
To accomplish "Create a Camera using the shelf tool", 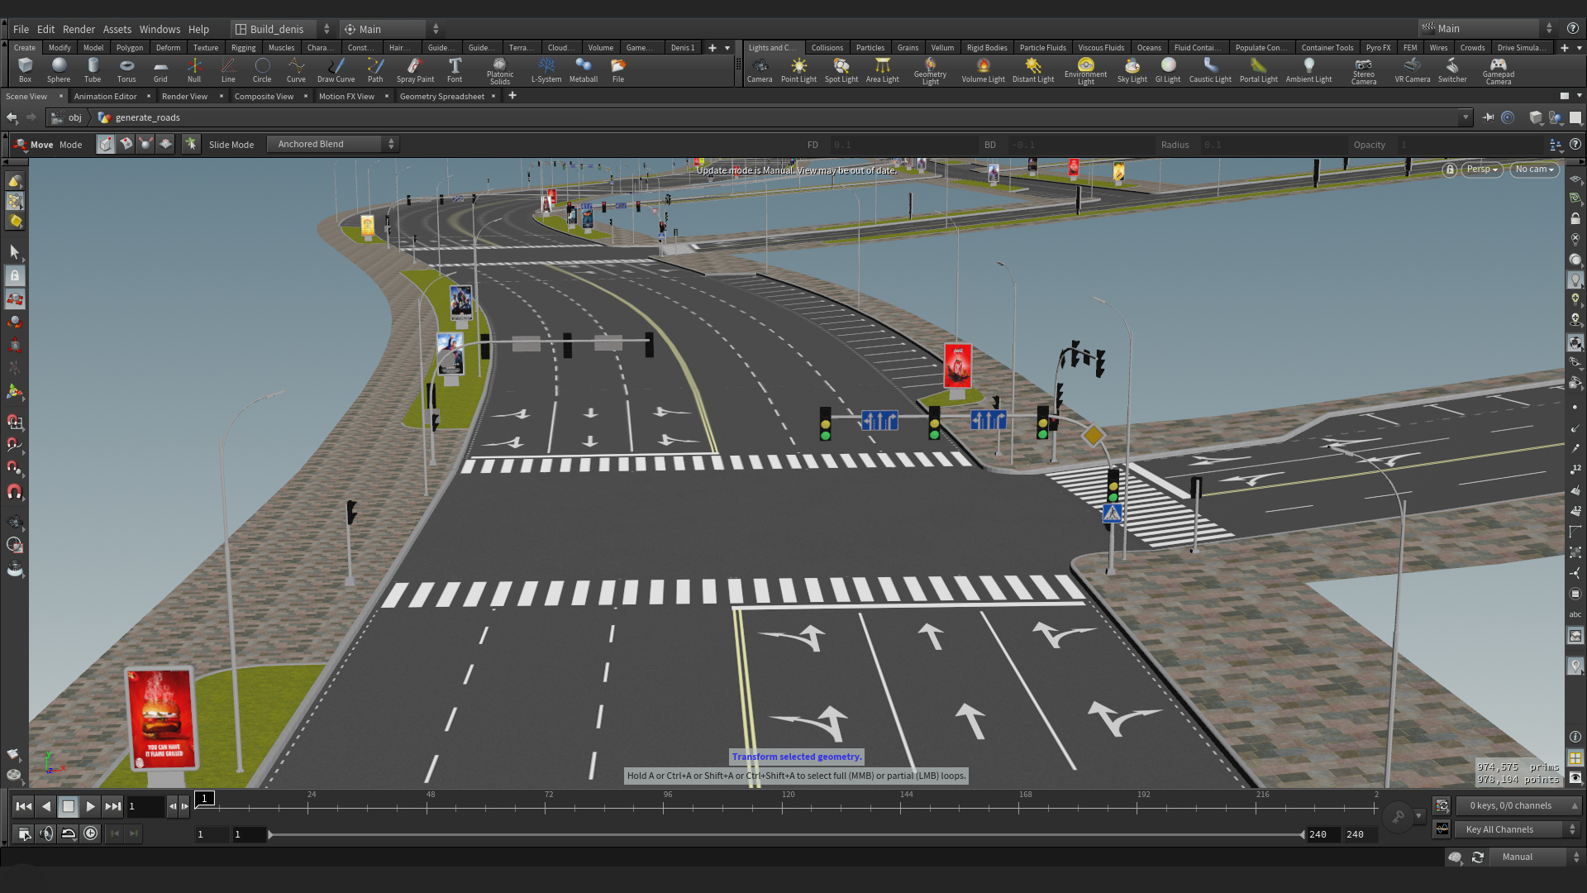I will (760, 69).
